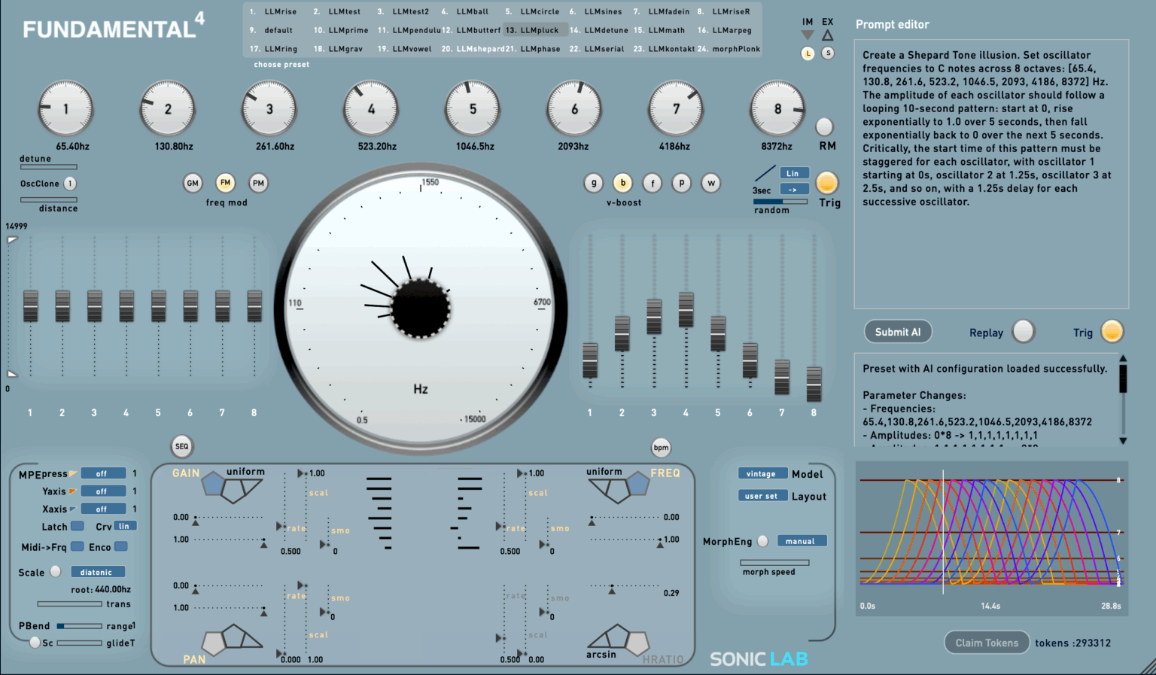Open the 'vintage' Model dropdown
The image size is (1156, 675).
tap(762, 473)
